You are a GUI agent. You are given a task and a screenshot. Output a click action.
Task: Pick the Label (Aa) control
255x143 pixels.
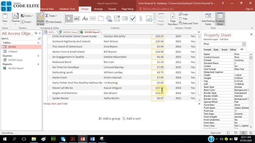(x=85, y=19)
